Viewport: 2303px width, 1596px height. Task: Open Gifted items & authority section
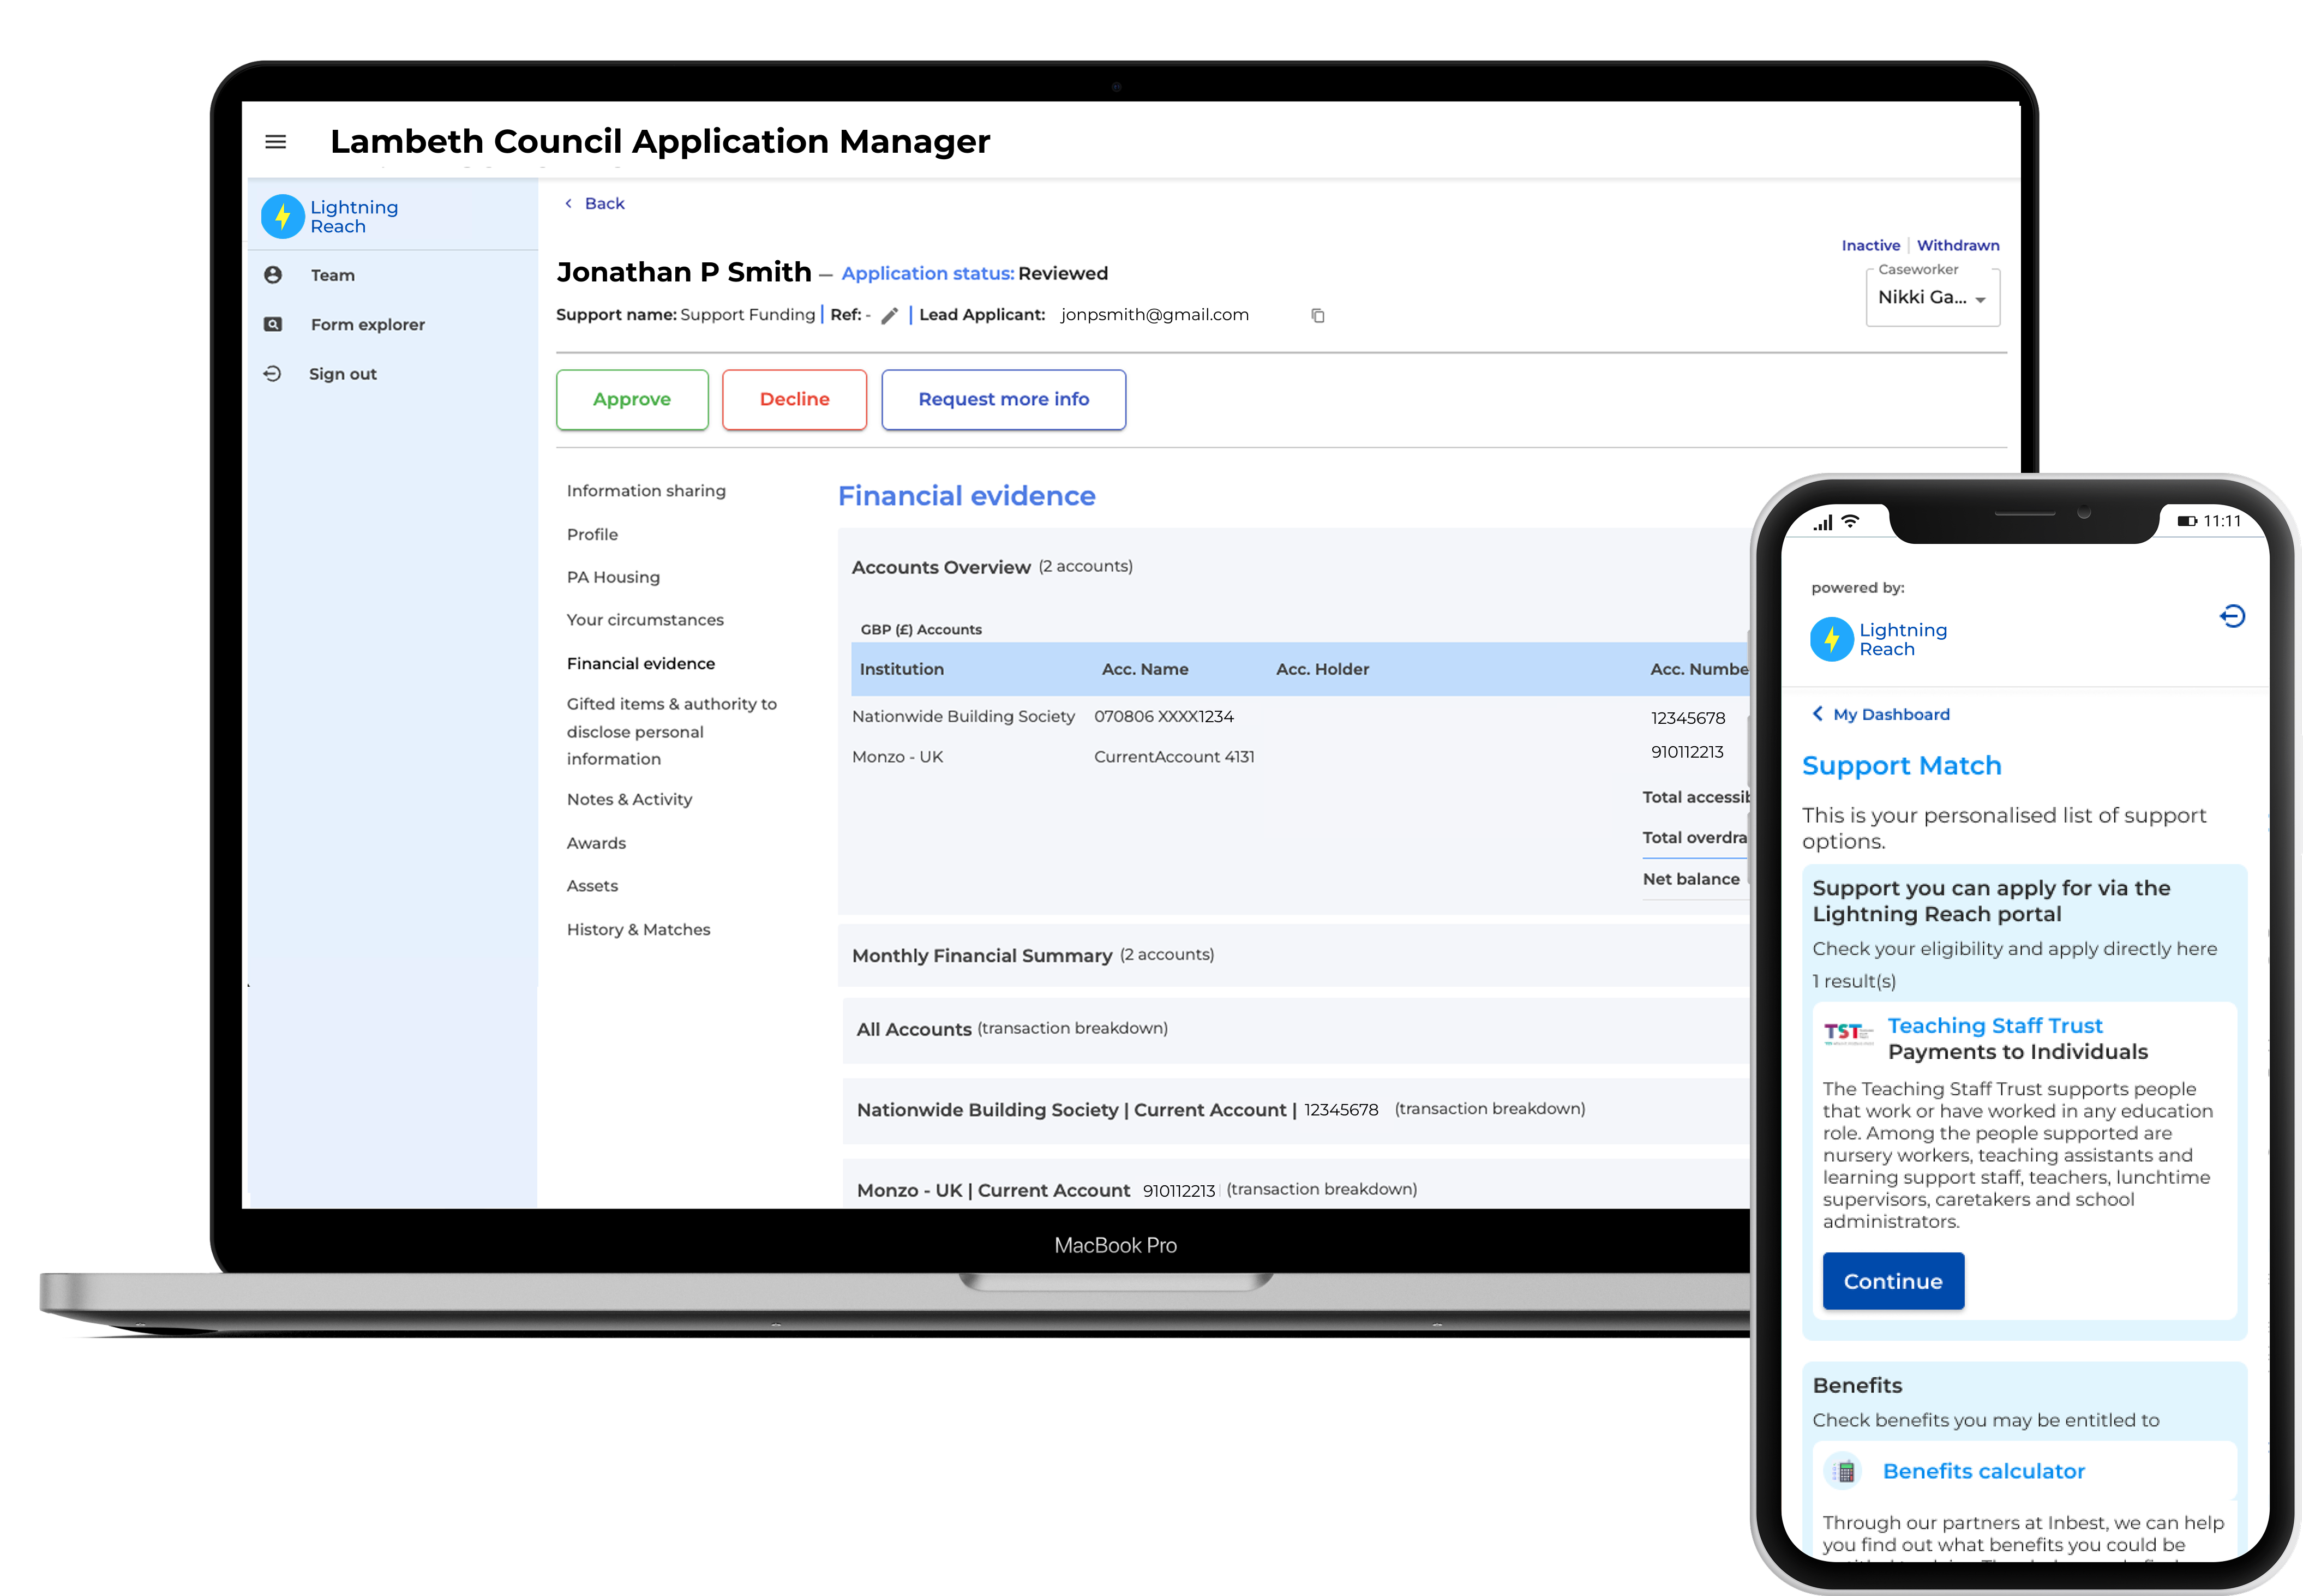click(x=672, y=732)
